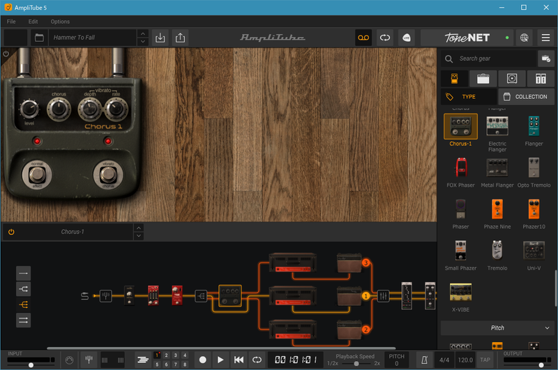Click the save preset download icon
Image resolution: width=558 pixels, height=370 pixels.
click(x=160, y=38)
